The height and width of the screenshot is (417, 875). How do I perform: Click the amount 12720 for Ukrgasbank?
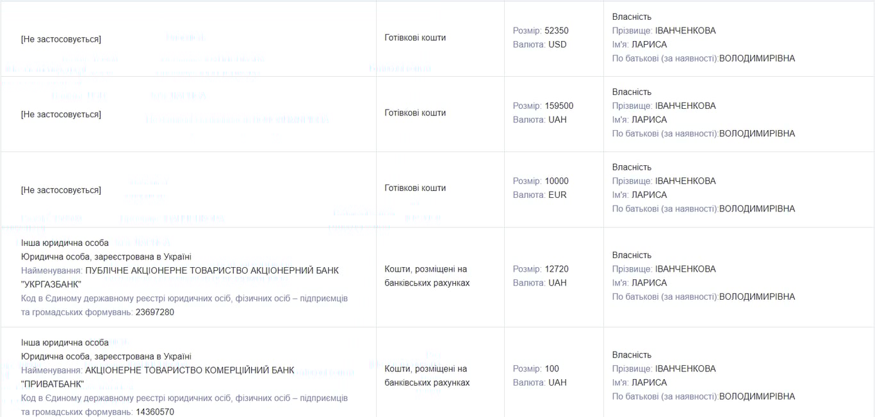(x=557, y=269)
